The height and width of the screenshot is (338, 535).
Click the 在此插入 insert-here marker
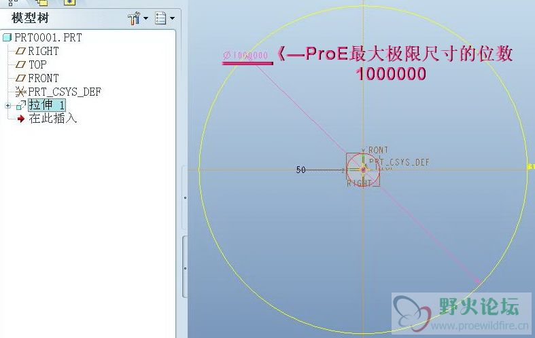(x=47, y=119)
